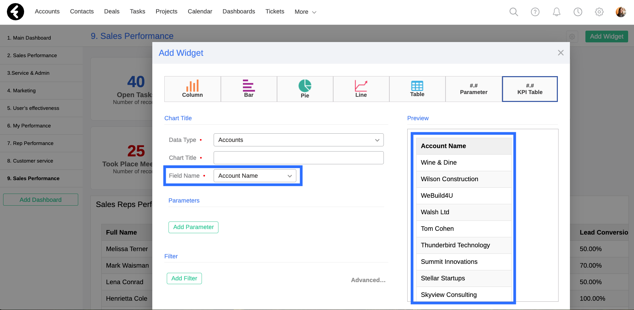Click the 100.00% lead conversion value
Screen dimensions: 634x310
pyautogui.click(x=592, y=299)
